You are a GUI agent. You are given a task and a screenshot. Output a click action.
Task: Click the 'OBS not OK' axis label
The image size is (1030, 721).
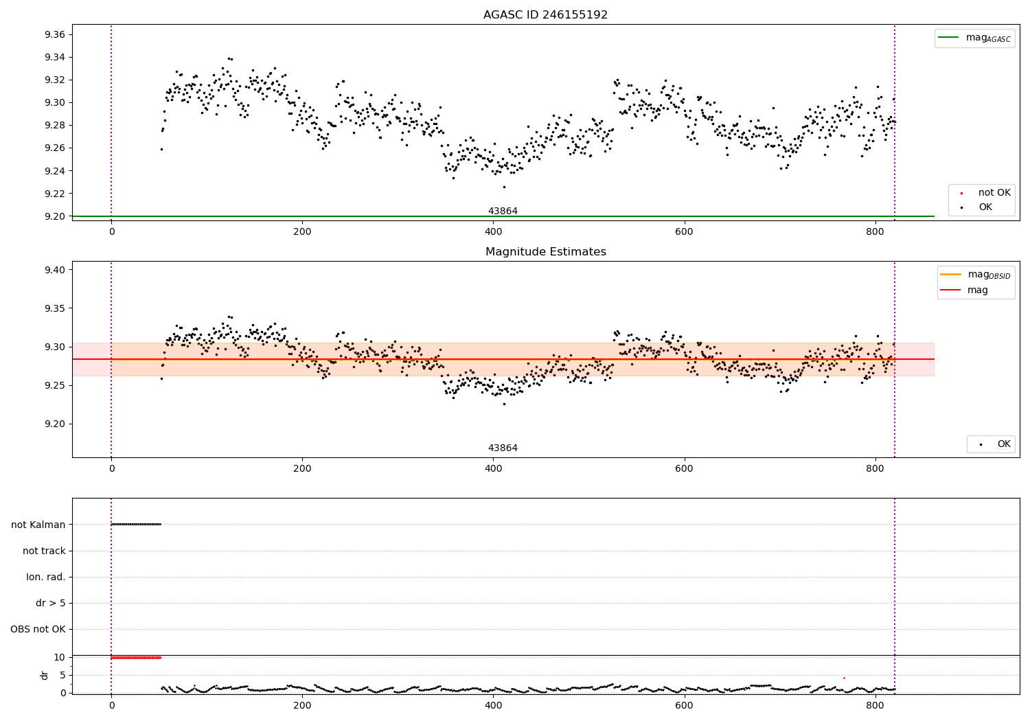(x=38, y=629)
